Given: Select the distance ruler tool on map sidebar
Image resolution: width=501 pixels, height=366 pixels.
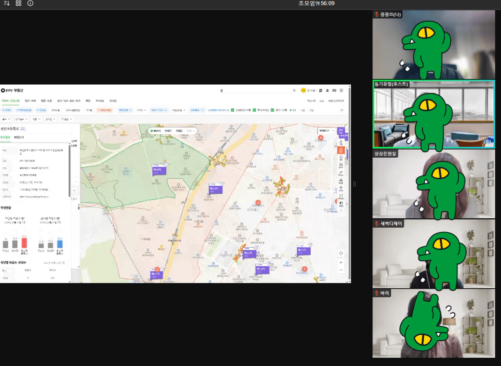Looking at the screenshot, I should pyautogui.click(x=341, y=173).
